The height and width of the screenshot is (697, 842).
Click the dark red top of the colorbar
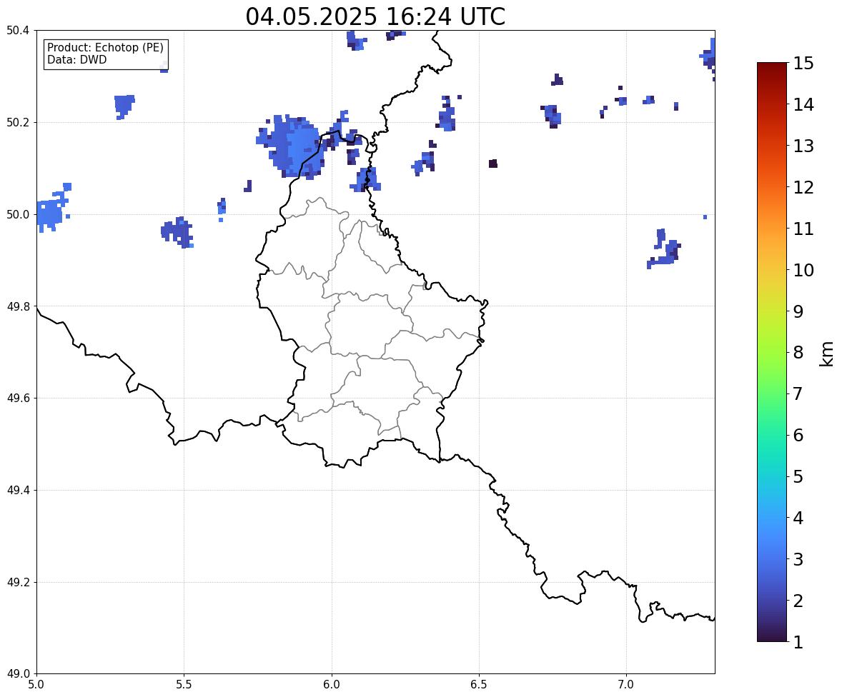tap(772, 67)
